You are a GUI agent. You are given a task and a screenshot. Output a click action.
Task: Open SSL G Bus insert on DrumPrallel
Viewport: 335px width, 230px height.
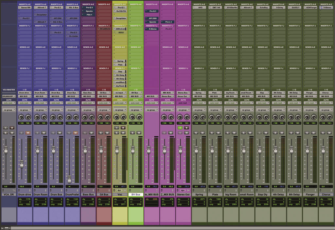coord(72,8)
